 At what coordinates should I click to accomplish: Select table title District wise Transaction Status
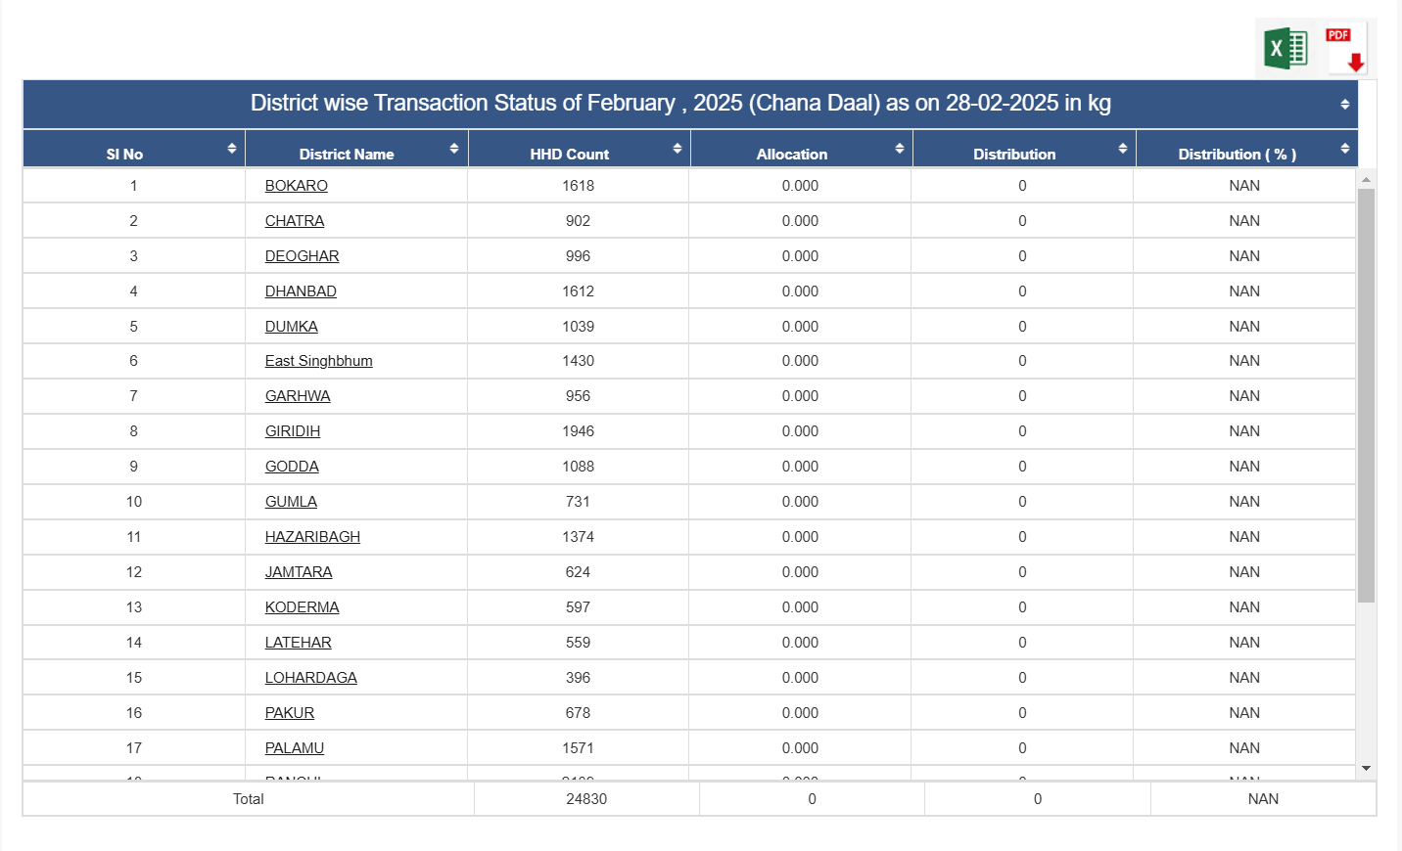(680, 104)
